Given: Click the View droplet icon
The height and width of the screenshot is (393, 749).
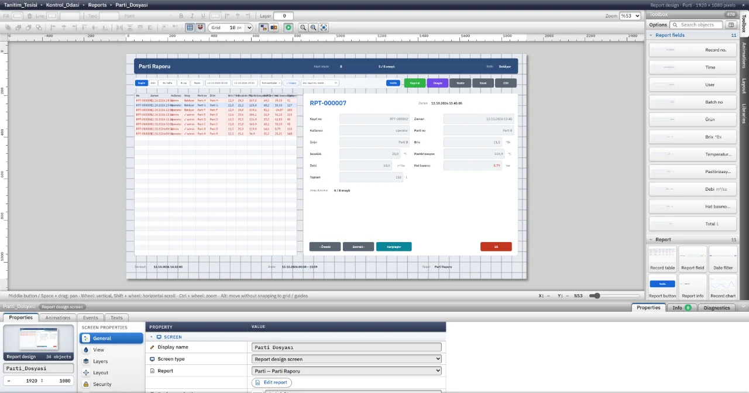Looking at the screenshot, I should click(86, 350).
